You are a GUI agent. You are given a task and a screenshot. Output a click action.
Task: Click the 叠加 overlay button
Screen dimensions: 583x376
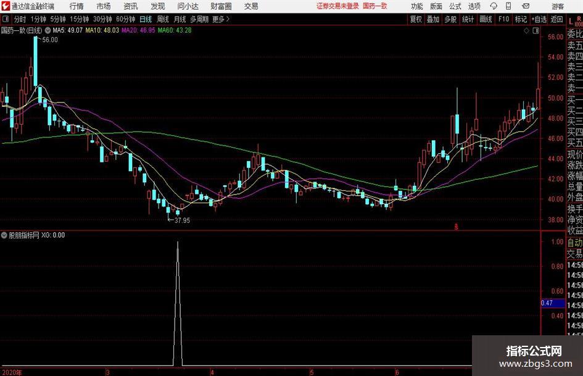click(x=433, y=19)
